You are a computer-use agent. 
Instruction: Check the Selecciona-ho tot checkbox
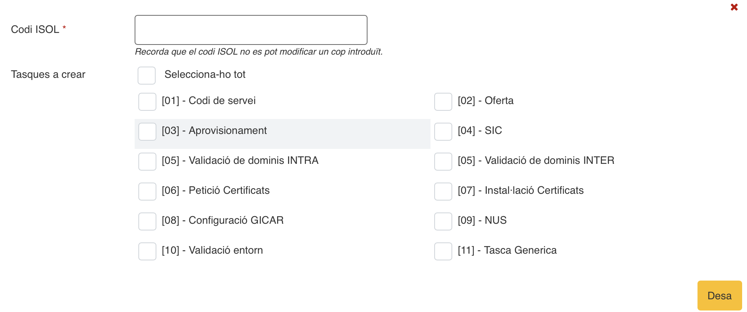tap(147, 76)
